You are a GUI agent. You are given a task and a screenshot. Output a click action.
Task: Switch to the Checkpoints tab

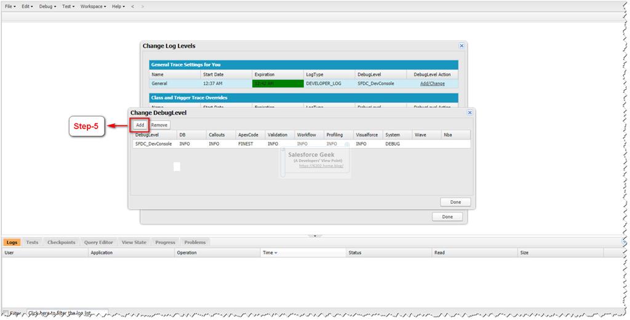pos(61,242)
